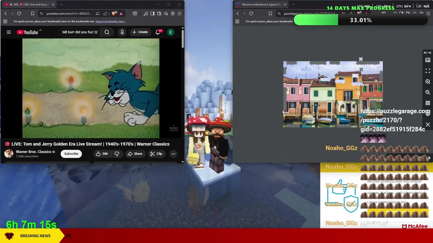Image resolution: width=433 pixels, height=243 pixels.
Task: Close the Murano embankment puzzle tab
Action: tap(285, 4)
